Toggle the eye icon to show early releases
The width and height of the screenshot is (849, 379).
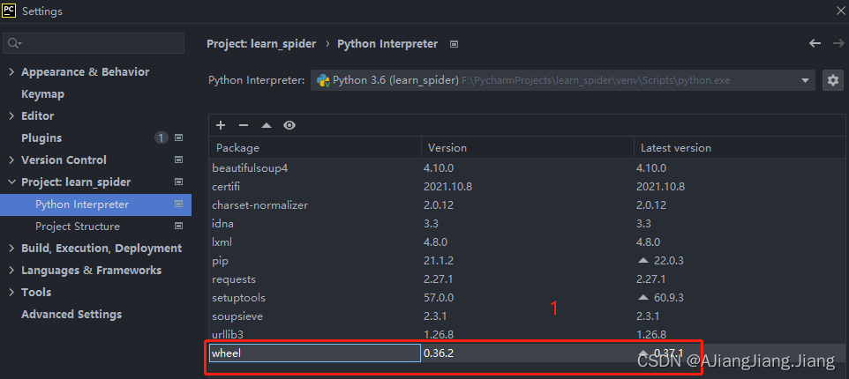[289, 125]
